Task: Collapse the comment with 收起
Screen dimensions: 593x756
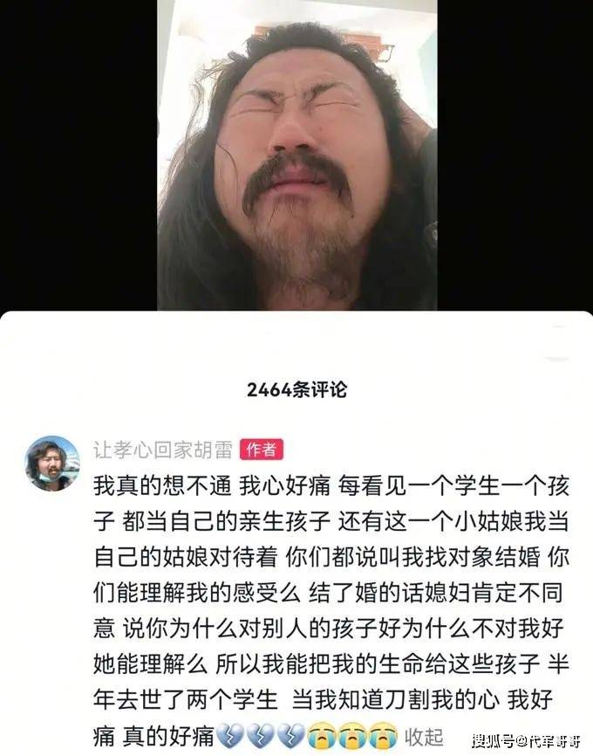Action: (424, 736)
